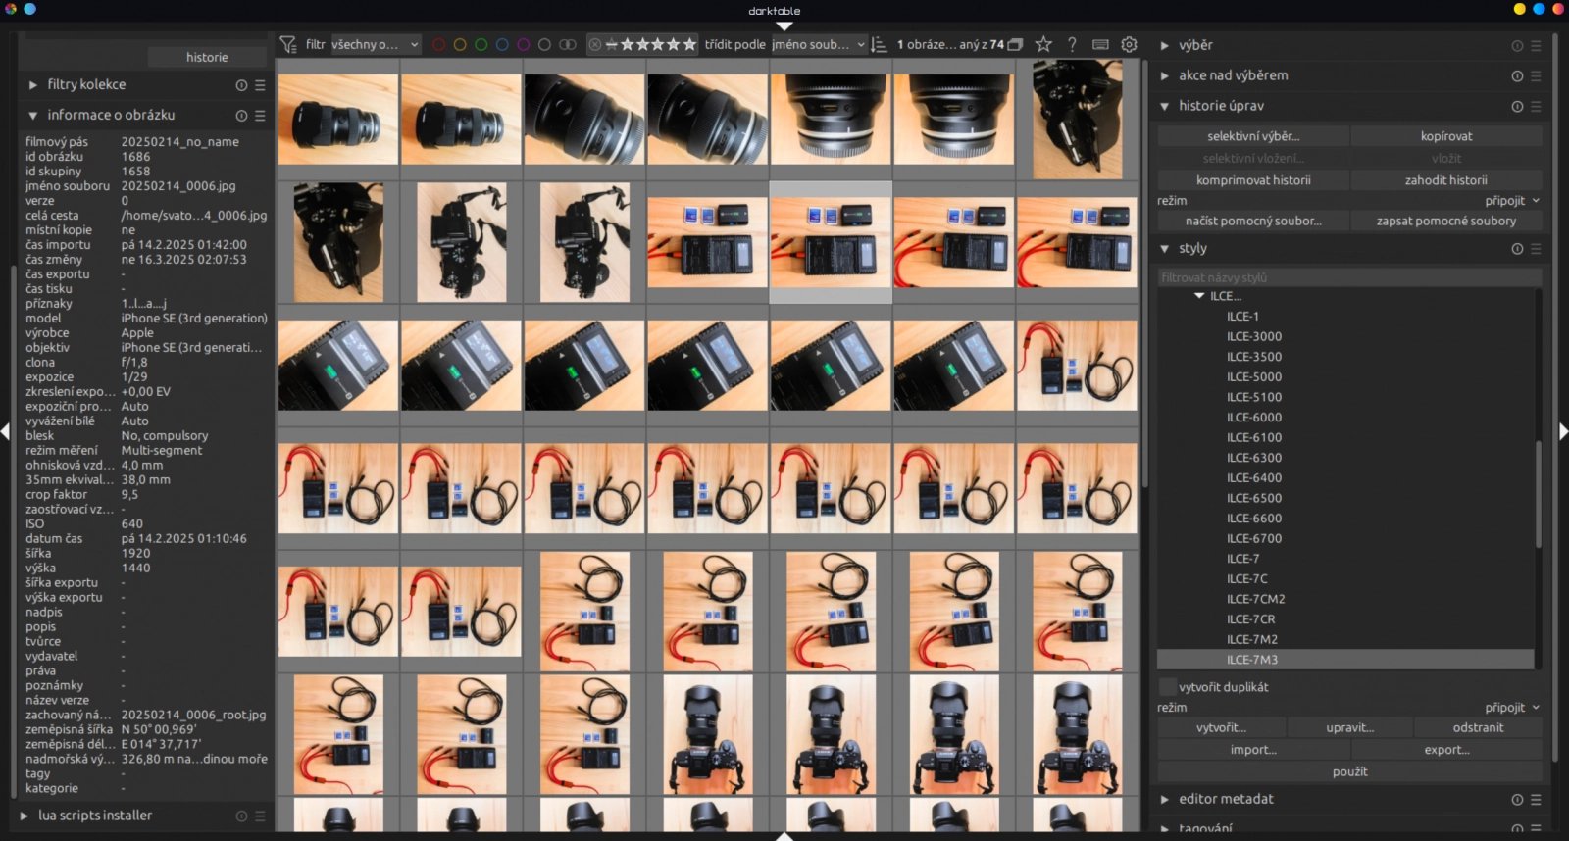
Task: Open context help question mark icon
Action: [1072, 44]
